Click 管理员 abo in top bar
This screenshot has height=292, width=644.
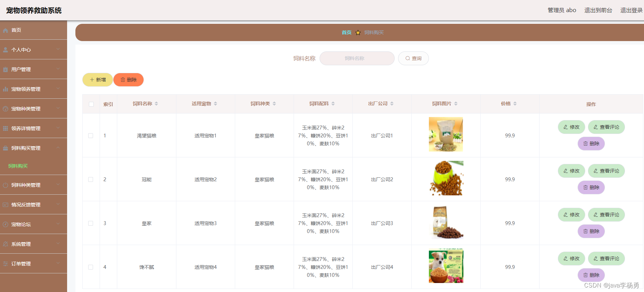point(562,10)
